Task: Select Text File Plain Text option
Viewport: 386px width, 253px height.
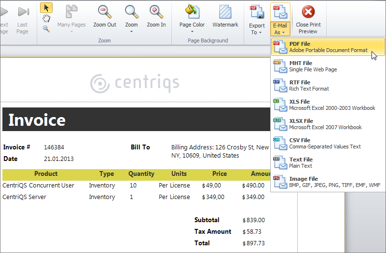Action: point(328,162)
